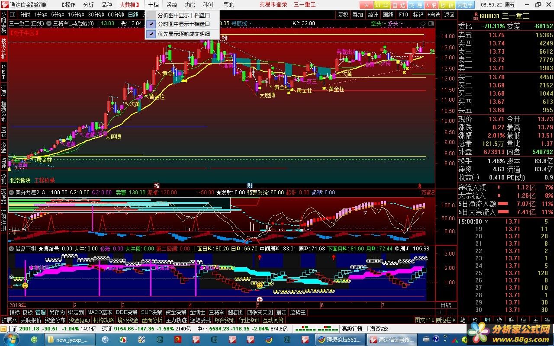Screen dimensions: 554x346
Task: Switch to 60分钟 period
Action: [115, 15]
